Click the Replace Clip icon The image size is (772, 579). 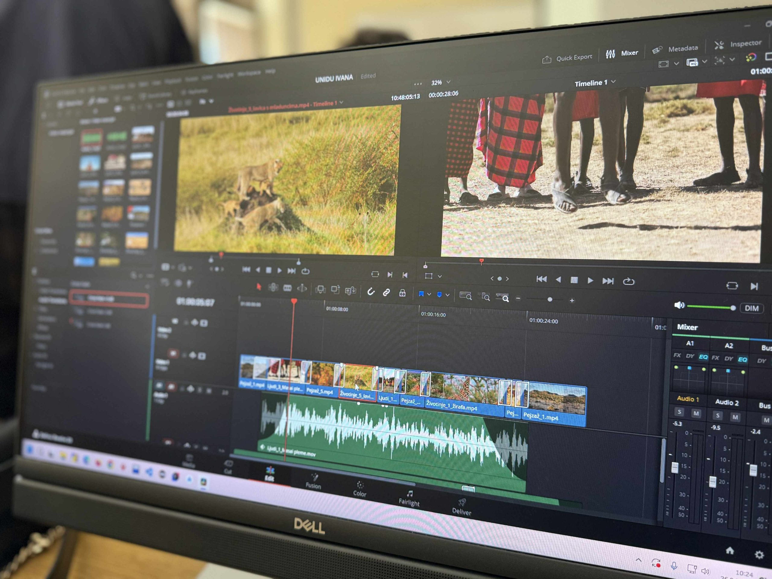coord(350,290)
